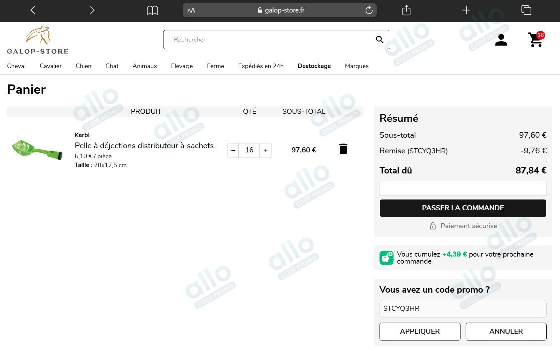Open a new tab with plus icon

tap(466, 10)
